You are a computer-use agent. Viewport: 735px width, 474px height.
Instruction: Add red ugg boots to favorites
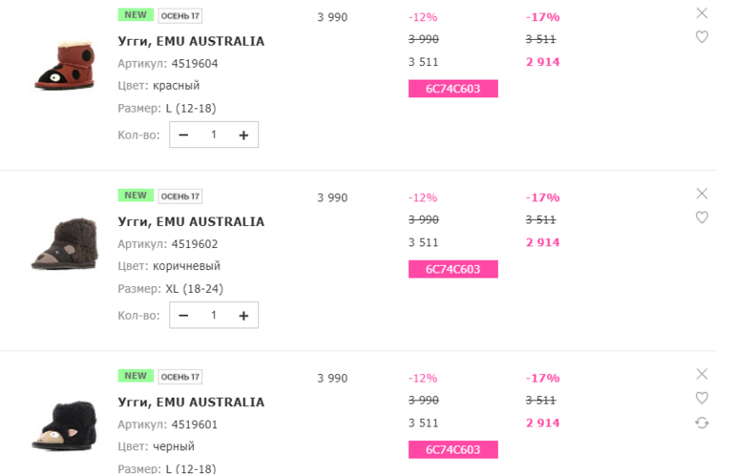[702, 37]
